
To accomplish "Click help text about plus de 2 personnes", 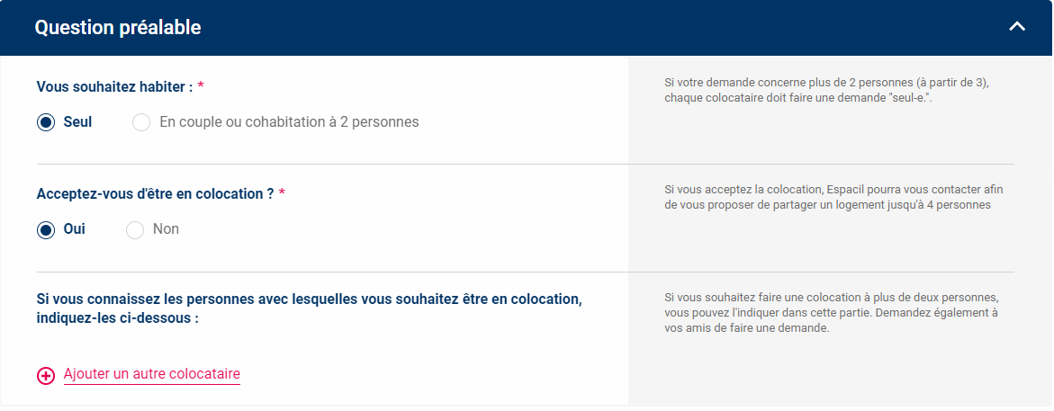I will pos(826,91).
